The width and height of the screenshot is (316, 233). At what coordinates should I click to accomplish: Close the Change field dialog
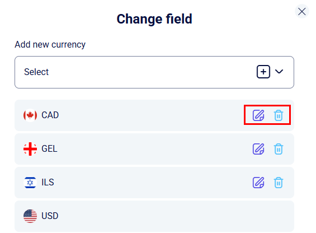point(301,12)
